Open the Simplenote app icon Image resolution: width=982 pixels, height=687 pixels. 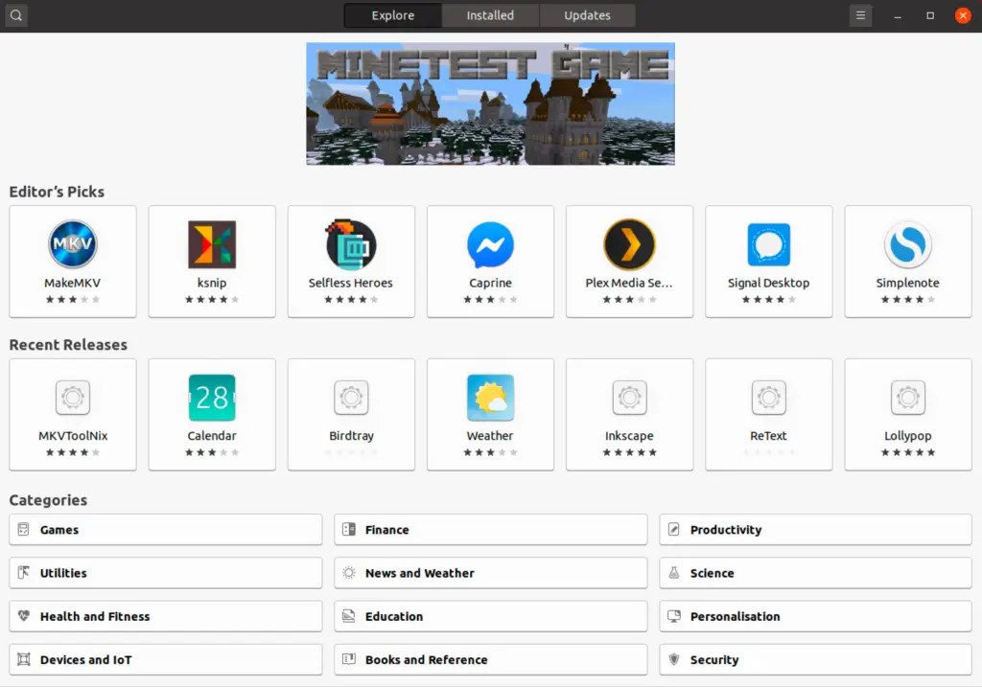tap(907, 244)
